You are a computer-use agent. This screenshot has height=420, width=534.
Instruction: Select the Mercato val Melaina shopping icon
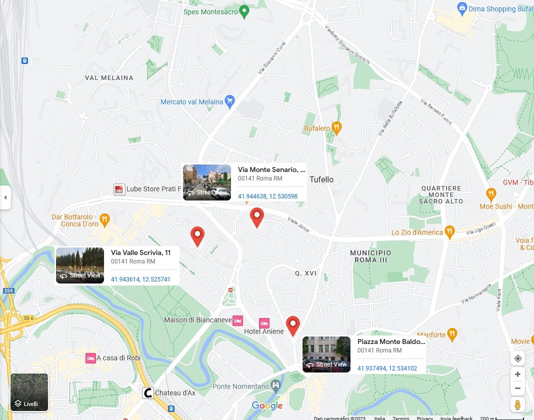[230, 101]
